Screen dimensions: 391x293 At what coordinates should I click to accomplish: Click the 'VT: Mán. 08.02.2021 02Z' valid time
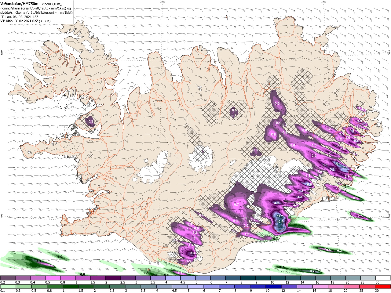pos(19,21)
